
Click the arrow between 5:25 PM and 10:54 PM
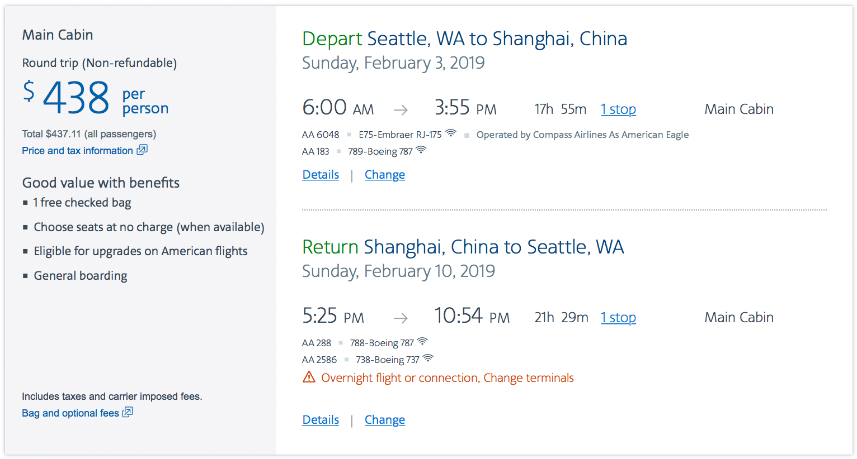click(401, 318)
